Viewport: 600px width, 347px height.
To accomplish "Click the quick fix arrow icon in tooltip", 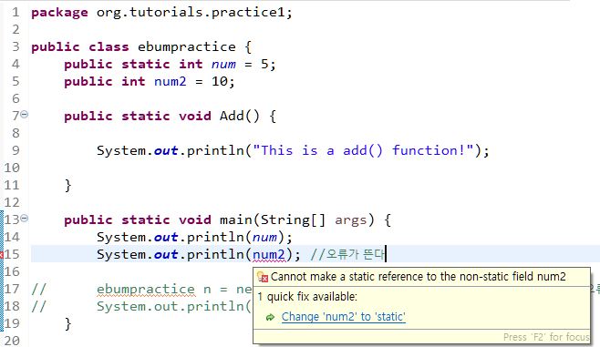I will pyautogui.click(x=270, y=317).
